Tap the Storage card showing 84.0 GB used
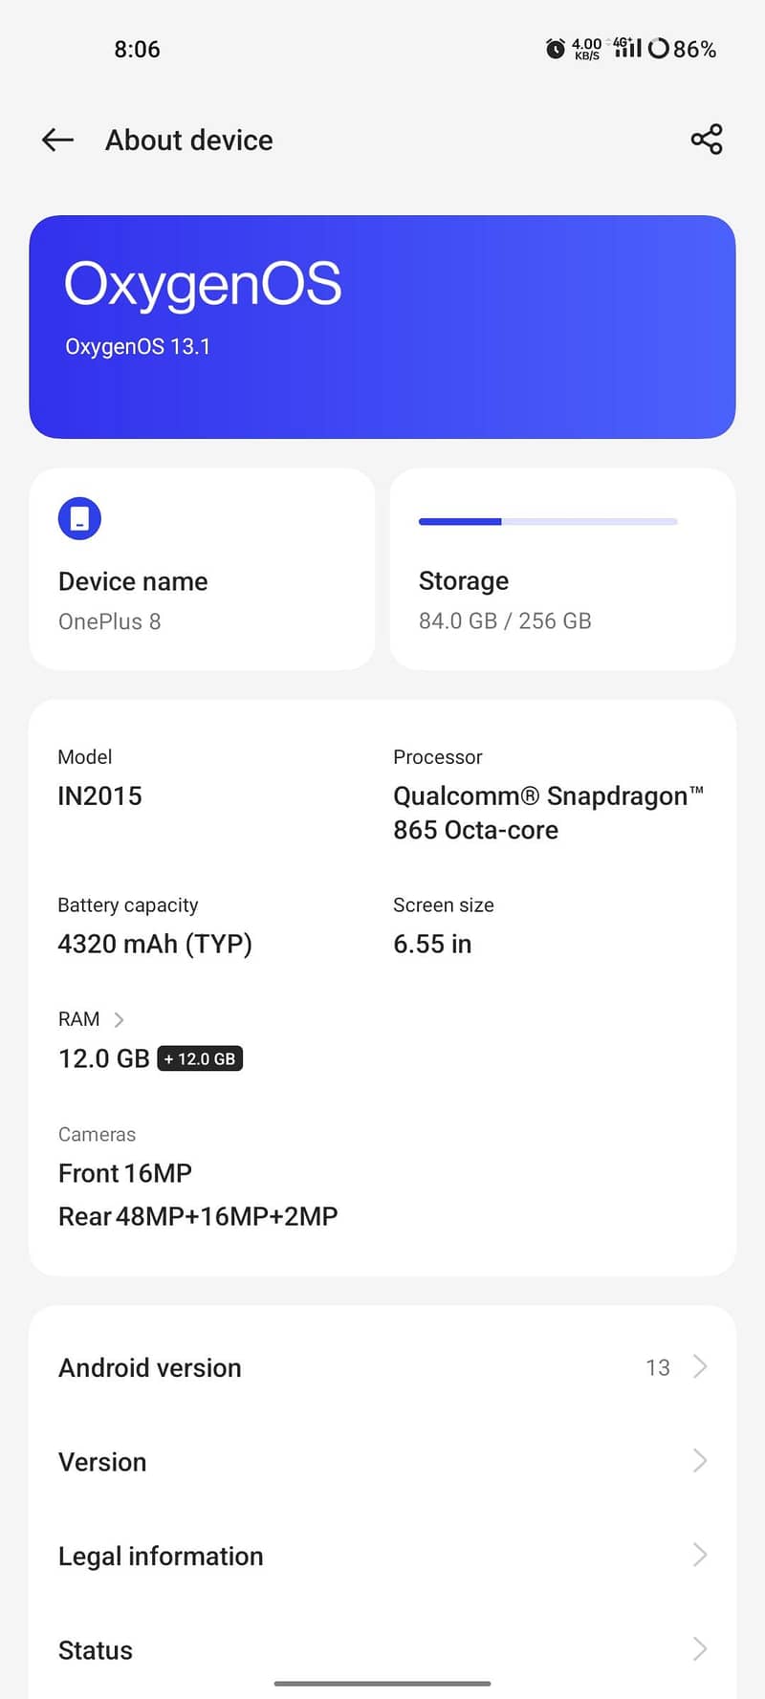 562,569
